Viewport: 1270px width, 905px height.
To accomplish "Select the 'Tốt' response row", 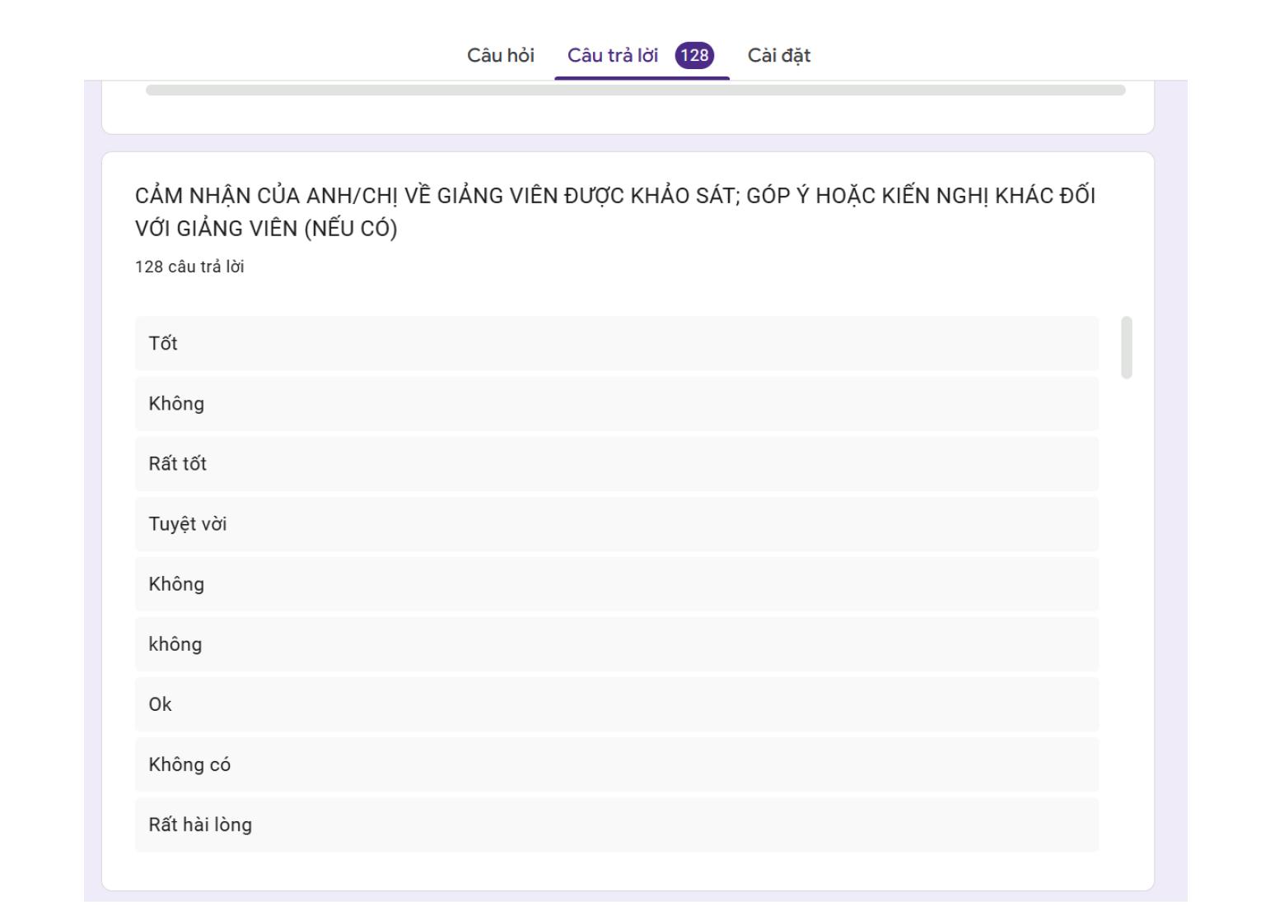I will pos(616,343).
